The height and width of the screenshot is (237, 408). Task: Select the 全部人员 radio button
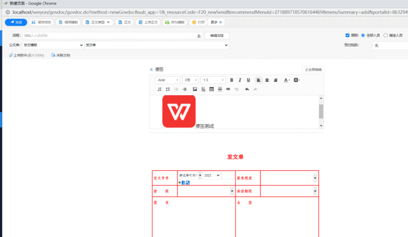[x=363, y=35]
